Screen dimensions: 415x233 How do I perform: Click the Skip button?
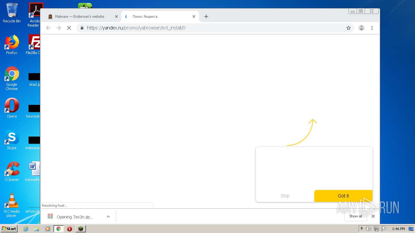[x=285, y=196]
